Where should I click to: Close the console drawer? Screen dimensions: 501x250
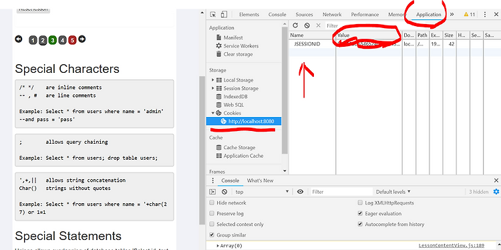click(496, 180)
